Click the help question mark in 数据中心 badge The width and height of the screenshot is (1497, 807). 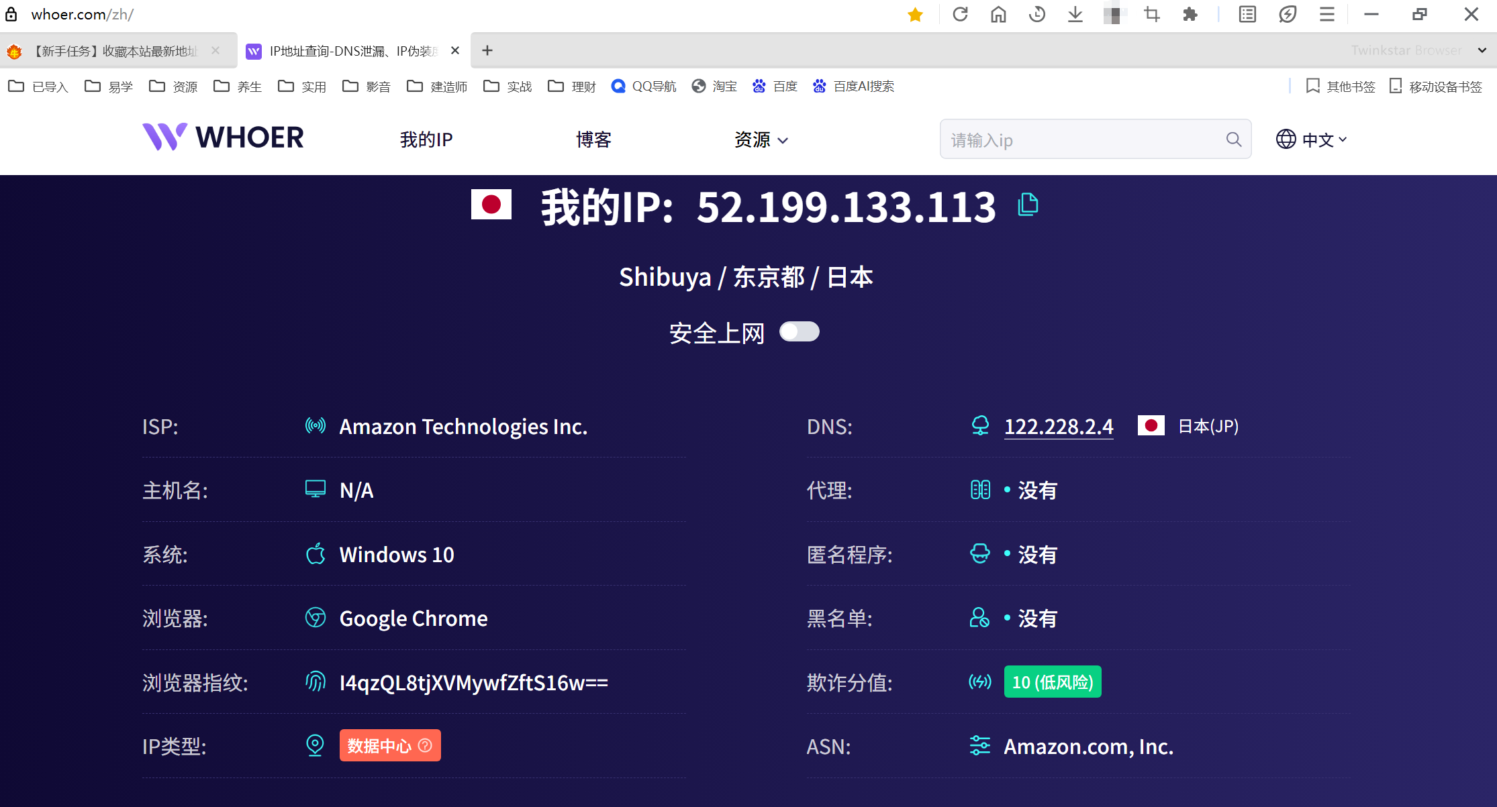425,745
